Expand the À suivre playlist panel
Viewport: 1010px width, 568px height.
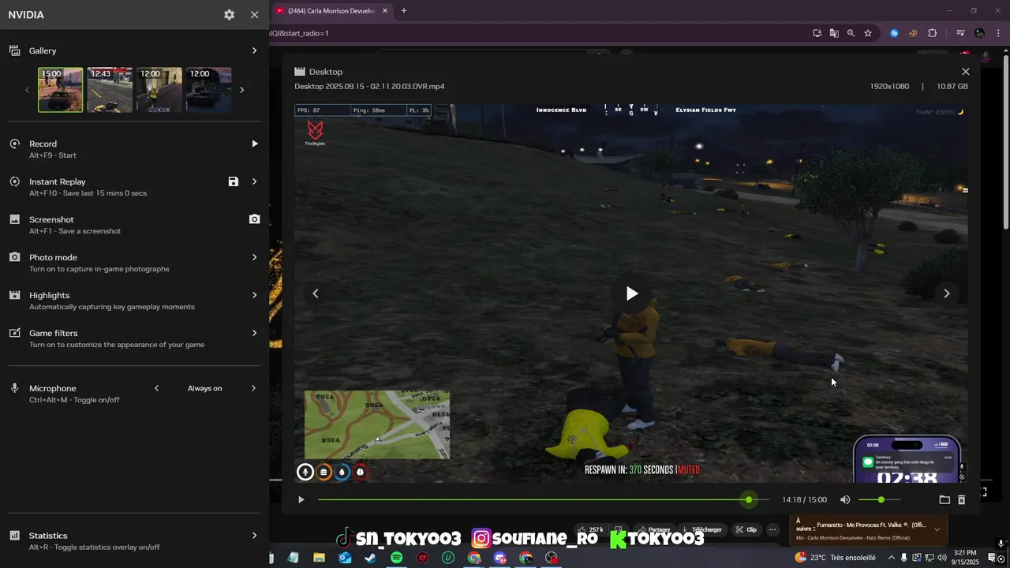(x=937, y=529)
